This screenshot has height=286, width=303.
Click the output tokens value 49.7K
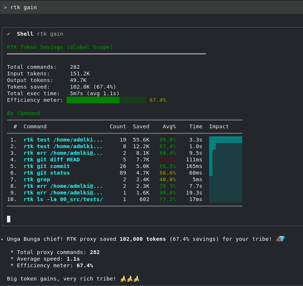click(x=78, y=80)
